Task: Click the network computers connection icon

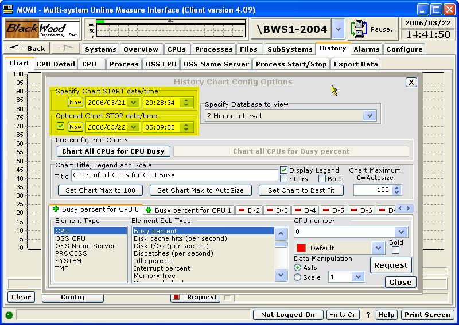Action: (359, 29)
